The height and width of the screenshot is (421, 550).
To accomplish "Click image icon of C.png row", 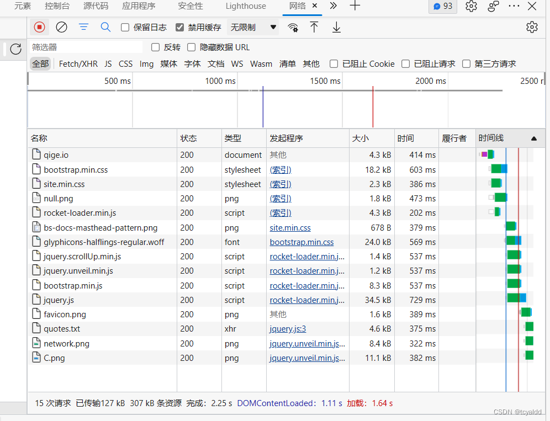I will click(36, 357).
